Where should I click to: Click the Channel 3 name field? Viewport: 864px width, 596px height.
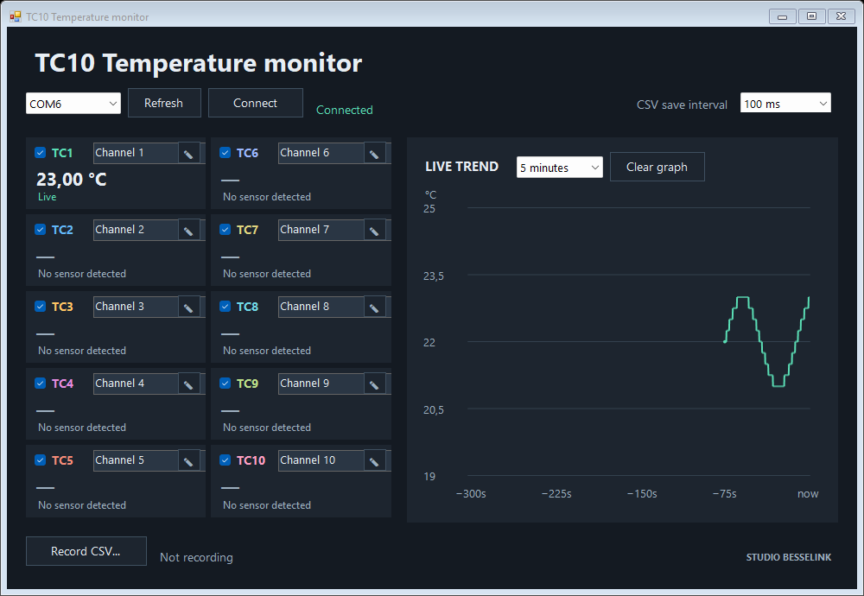[x=136, y=307]
